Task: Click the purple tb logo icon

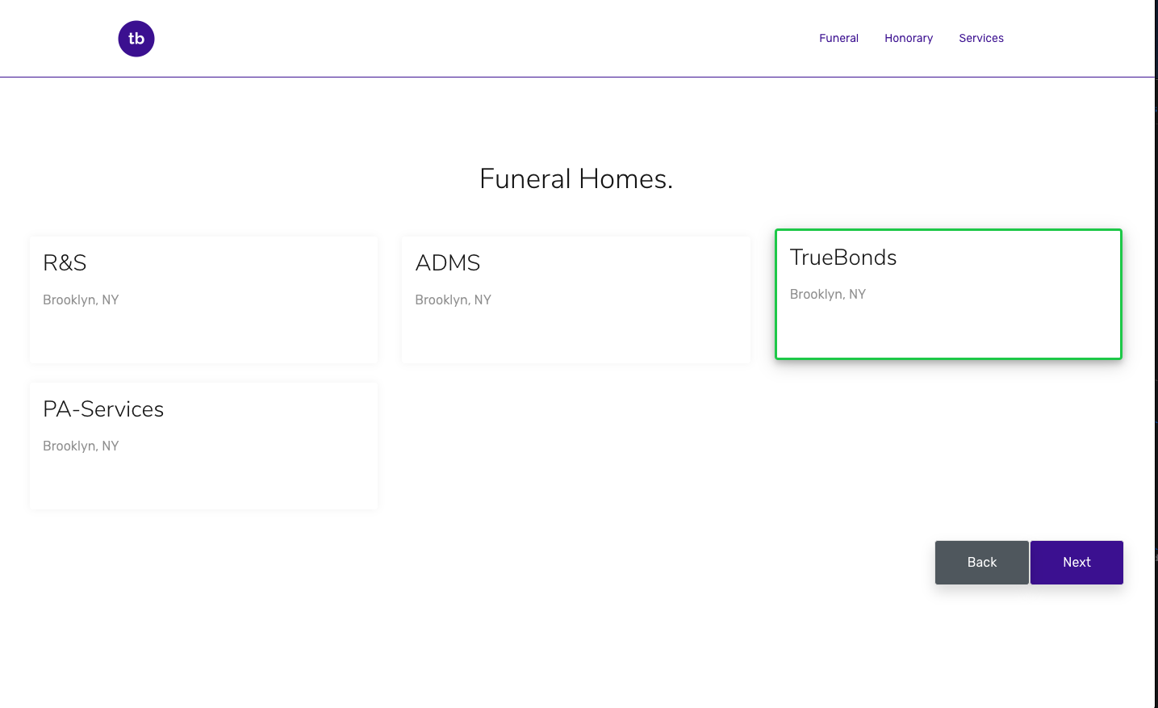Action: pos(136,39)
